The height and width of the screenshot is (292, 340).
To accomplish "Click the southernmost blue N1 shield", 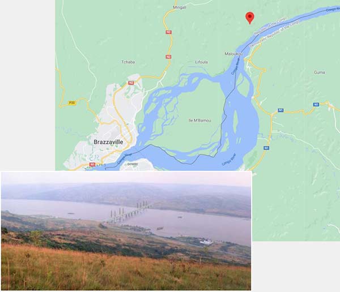I will coord(266,148).
